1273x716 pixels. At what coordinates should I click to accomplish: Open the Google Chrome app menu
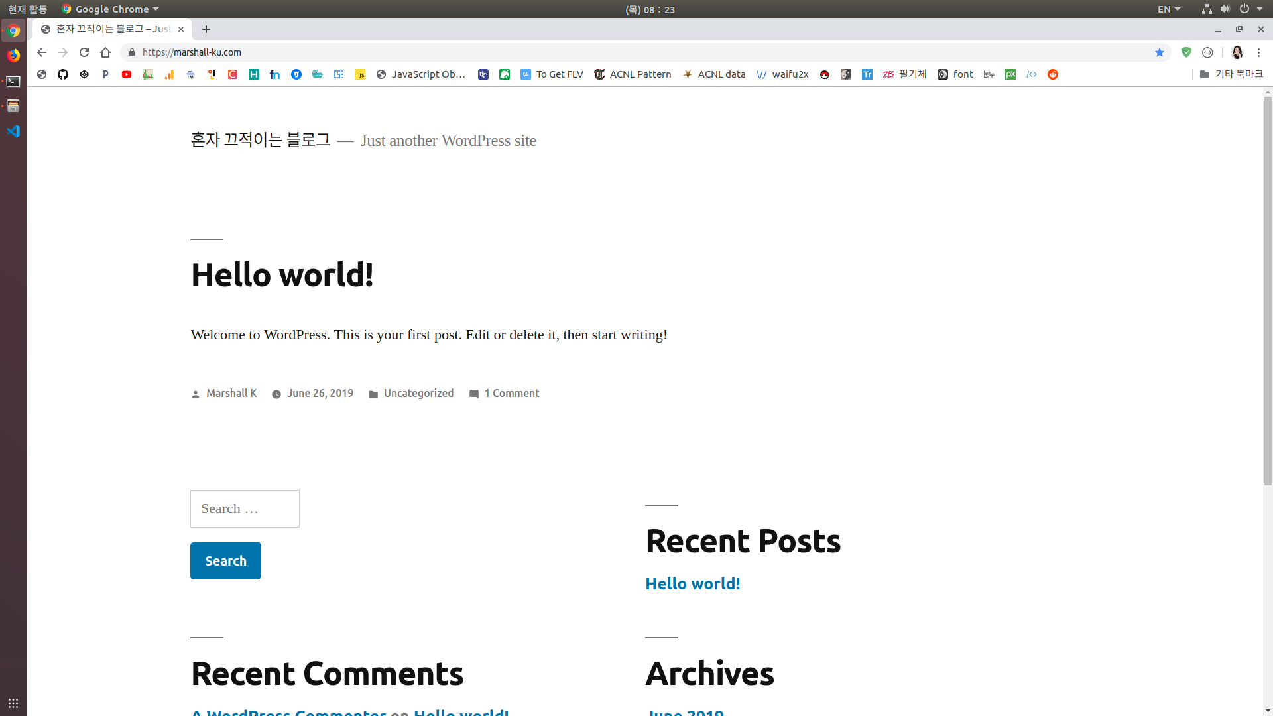click(x=111, y=9)
